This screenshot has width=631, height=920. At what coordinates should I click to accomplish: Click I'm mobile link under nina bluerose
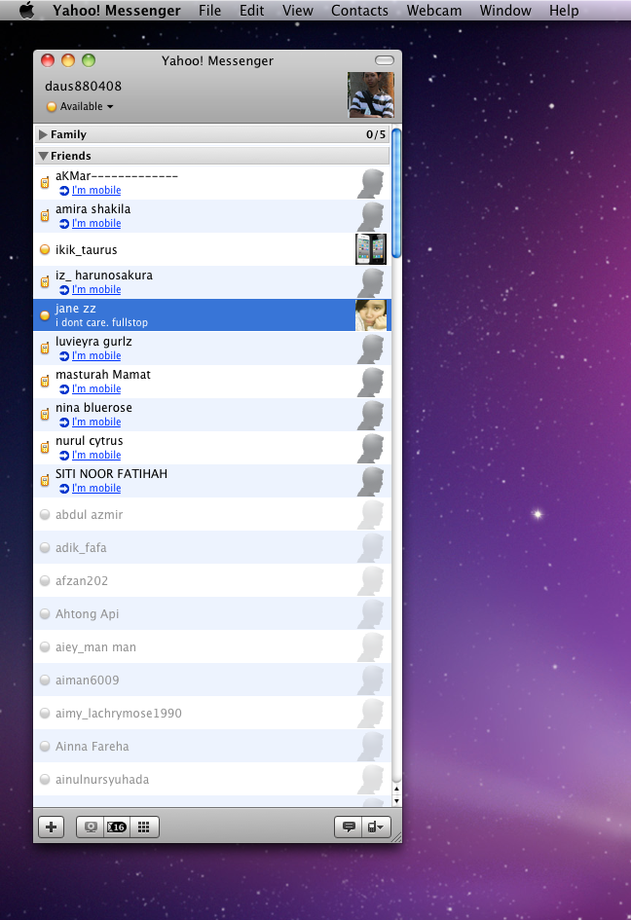tap(96, 423)
